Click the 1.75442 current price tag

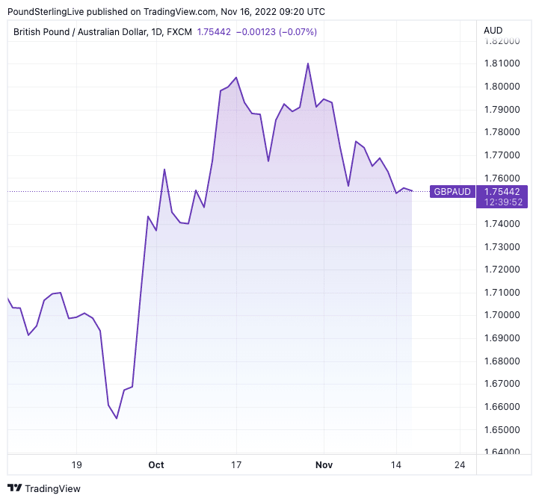[502, 191]
